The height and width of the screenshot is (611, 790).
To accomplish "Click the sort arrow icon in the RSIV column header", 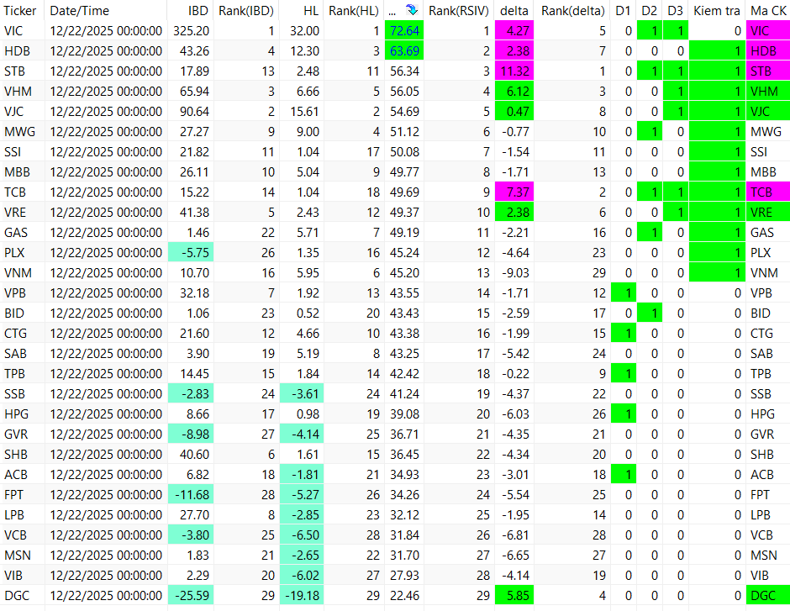I will coord(412,10).
